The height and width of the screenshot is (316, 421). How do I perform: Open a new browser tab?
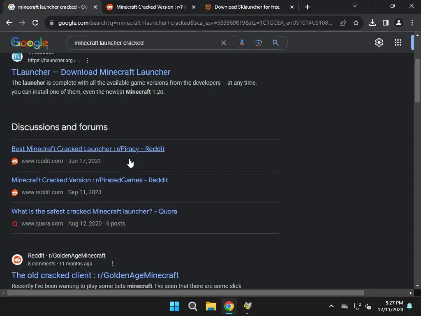coord(308,7)
